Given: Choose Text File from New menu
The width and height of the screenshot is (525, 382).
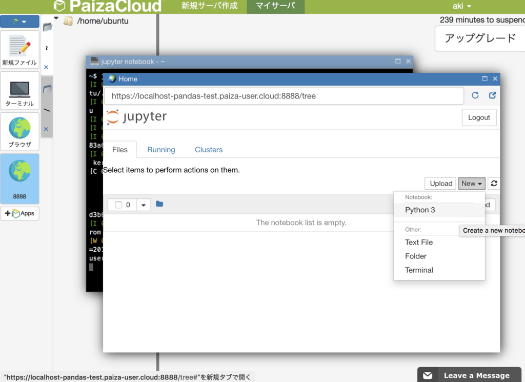Looking at the screenshot, I should [439, 243].
